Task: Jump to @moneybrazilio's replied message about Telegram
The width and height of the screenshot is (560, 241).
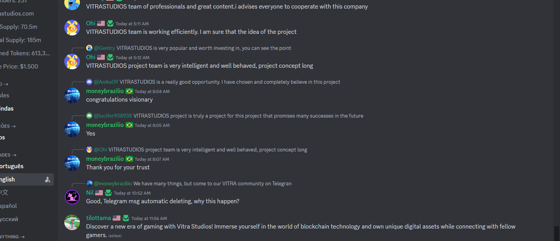Action: pyautogui.click(x=193, y=183)
